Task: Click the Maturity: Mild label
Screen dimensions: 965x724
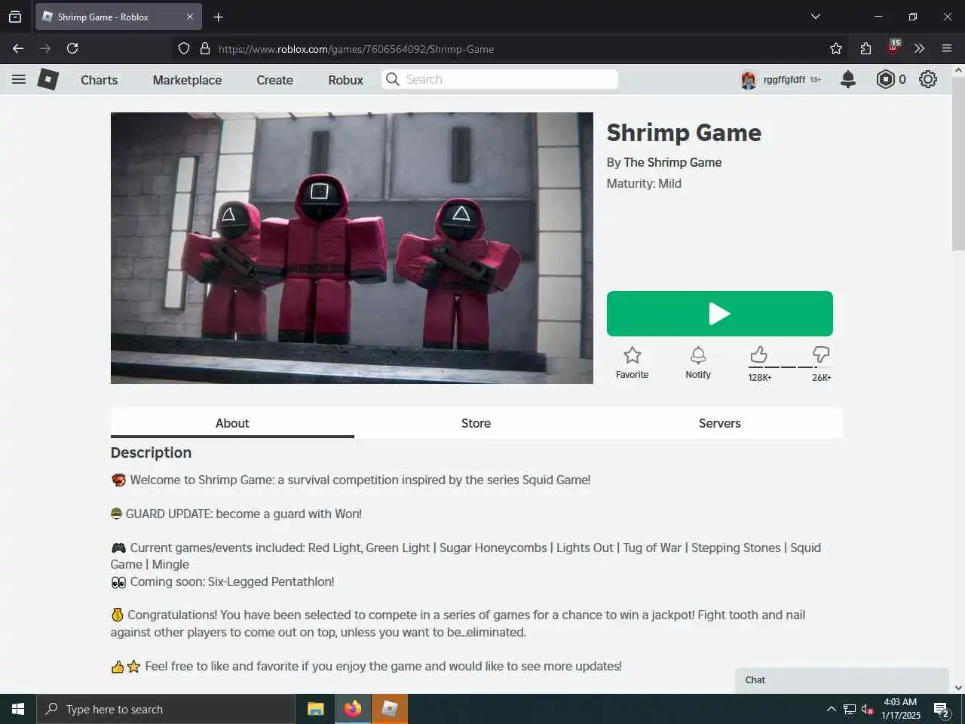Action: pyautogui.click(x=644, y=183)
